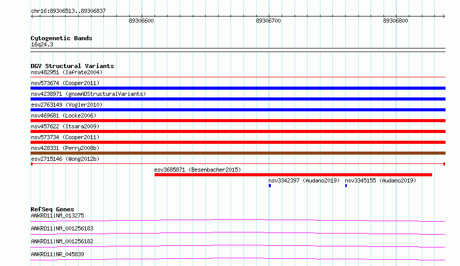Click esv2763149 (Vogler2010) label
Screen dimensions: 460x266
tap(67, 105)
